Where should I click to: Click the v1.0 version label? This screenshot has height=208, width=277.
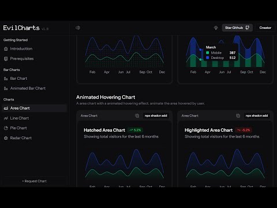[45, 29]
